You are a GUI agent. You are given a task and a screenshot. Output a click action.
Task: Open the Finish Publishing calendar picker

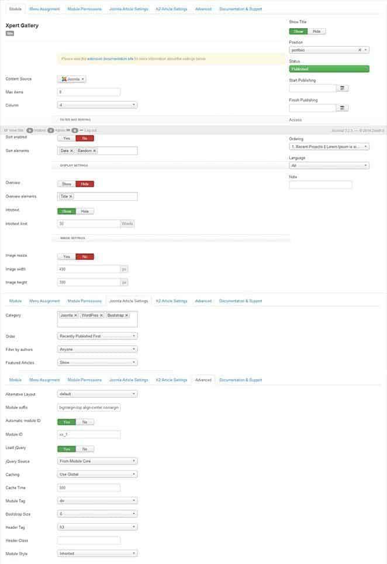[343, 108]
